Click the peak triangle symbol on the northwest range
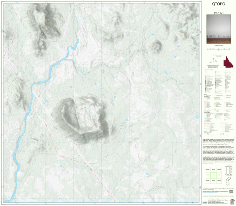The image size is (236, 206). 45,20
